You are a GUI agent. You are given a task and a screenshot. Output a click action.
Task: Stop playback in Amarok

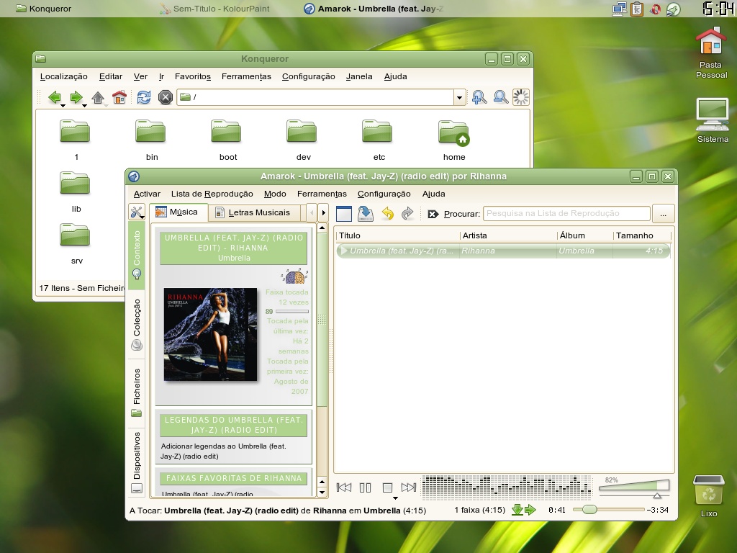click(387, 487)
